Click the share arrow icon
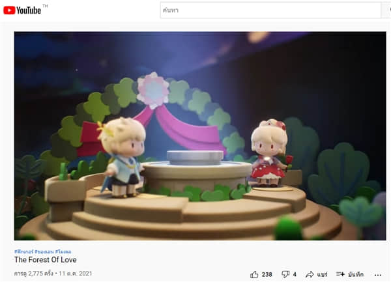Image resolution: width=391 pixels, height=282 pixels. 310,275
